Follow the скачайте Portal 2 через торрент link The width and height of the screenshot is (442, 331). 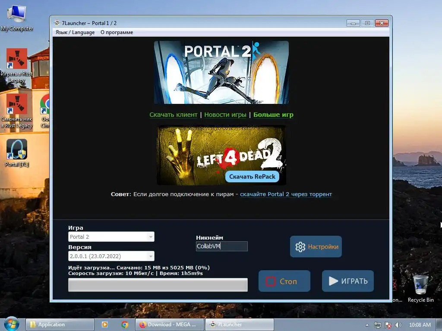(x=286, y=194)
